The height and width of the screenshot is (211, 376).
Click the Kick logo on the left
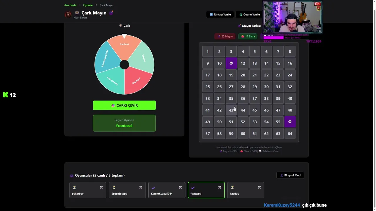coord(6,95)
